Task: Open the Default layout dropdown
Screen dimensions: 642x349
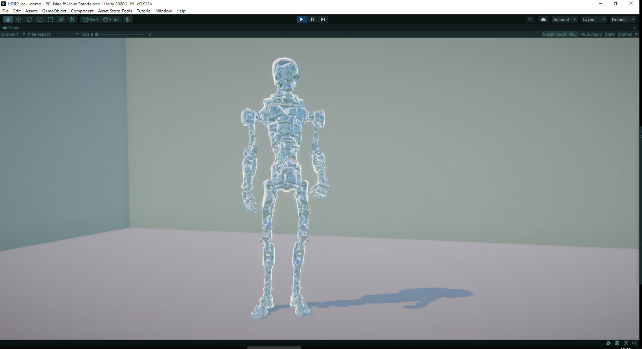Action: [623, 19]
